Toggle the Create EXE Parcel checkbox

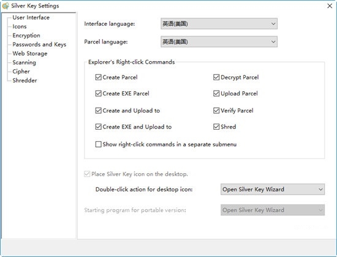(99, 94)
